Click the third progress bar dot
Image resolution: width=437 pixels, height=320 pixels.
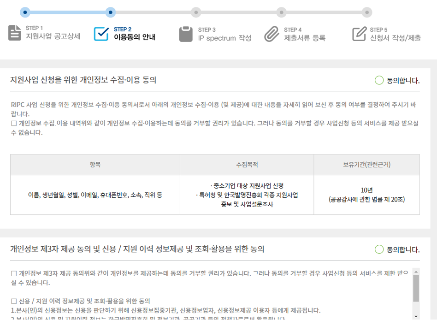[x=196, y=12]
